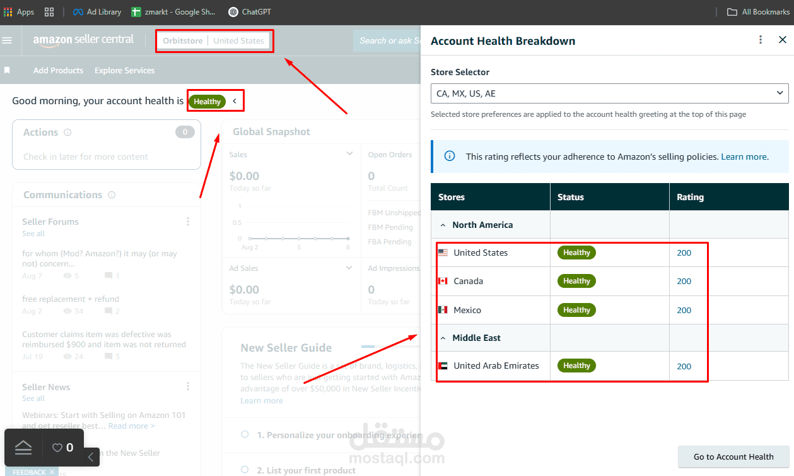The image size is (794, 476).
Task: Dismiss the FEEDBACK tab with its X
Action: [x=52, y=472]
